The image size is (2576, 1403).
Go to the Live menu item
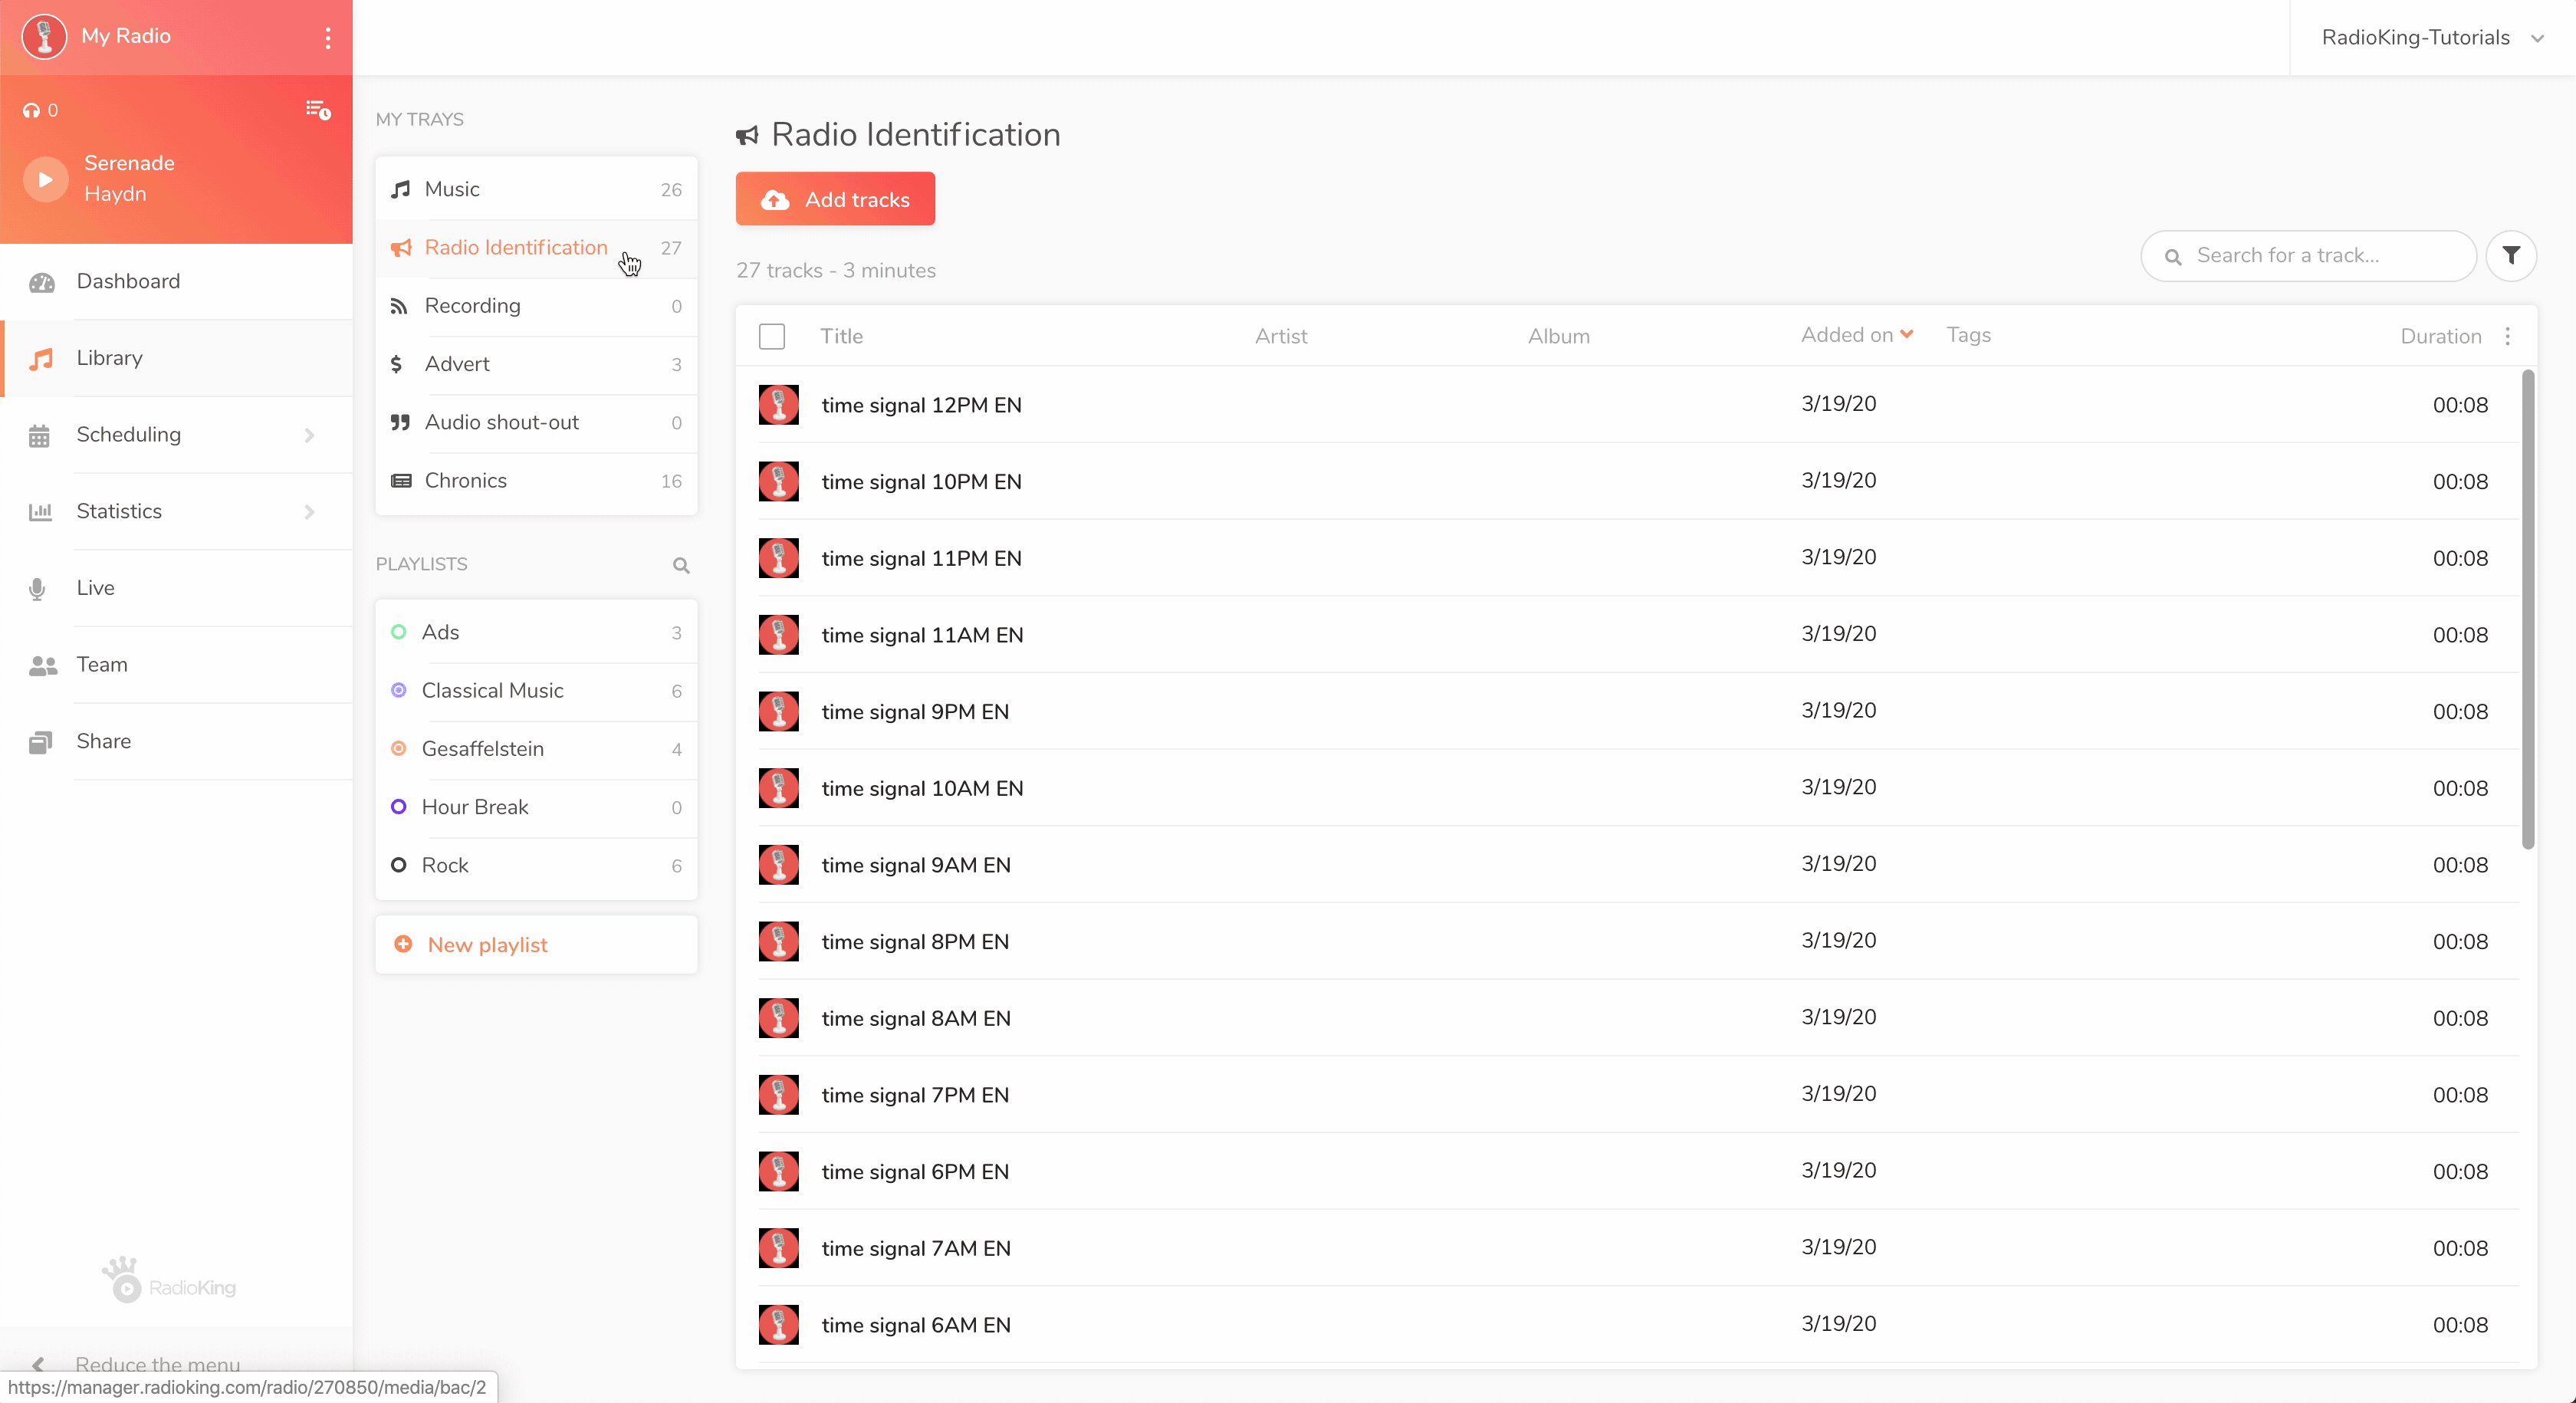178,588
